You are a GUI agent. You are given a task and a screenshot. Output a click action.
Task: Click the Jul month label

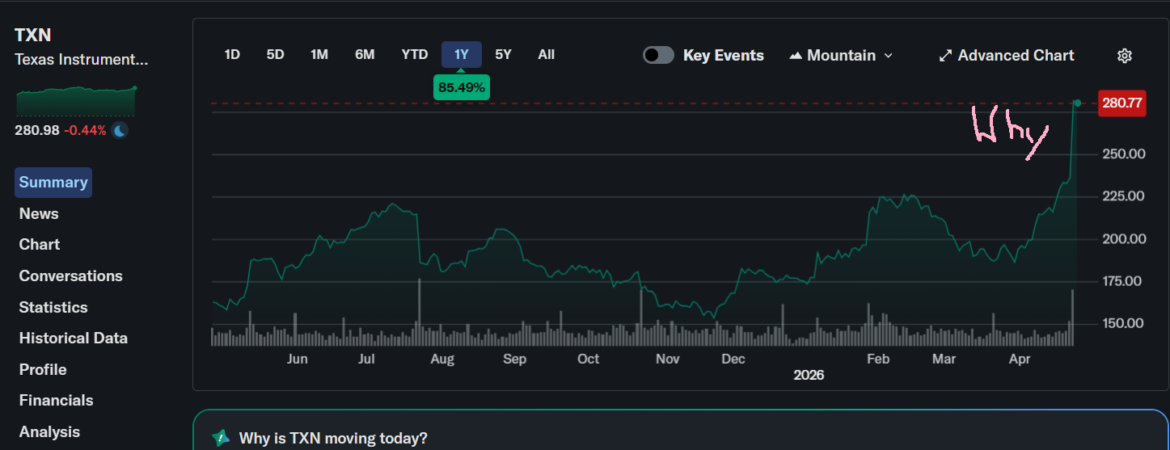point(366,360)
